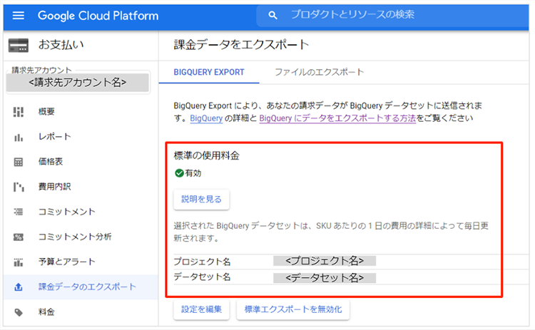Click the レポート bar chart icon
The image size is (535, 330).
19,137
